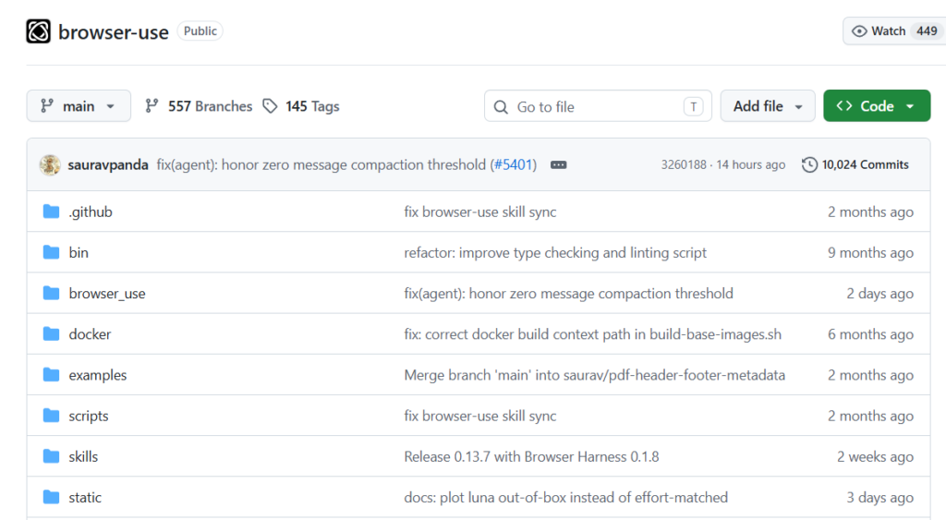This screenshot has height=520, width=946.
Task: Open pull request #5401 link
Action: (514, 164)
